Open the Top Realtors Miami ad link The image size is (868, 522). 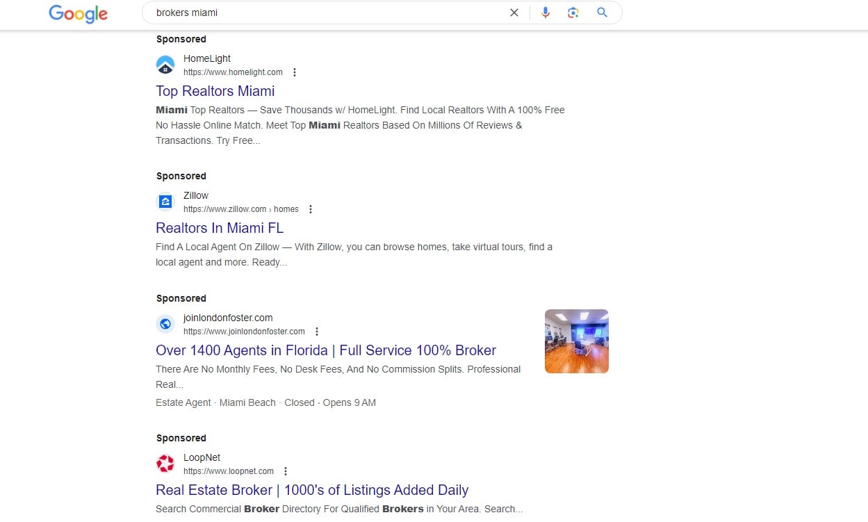click(x=215, y=91)
